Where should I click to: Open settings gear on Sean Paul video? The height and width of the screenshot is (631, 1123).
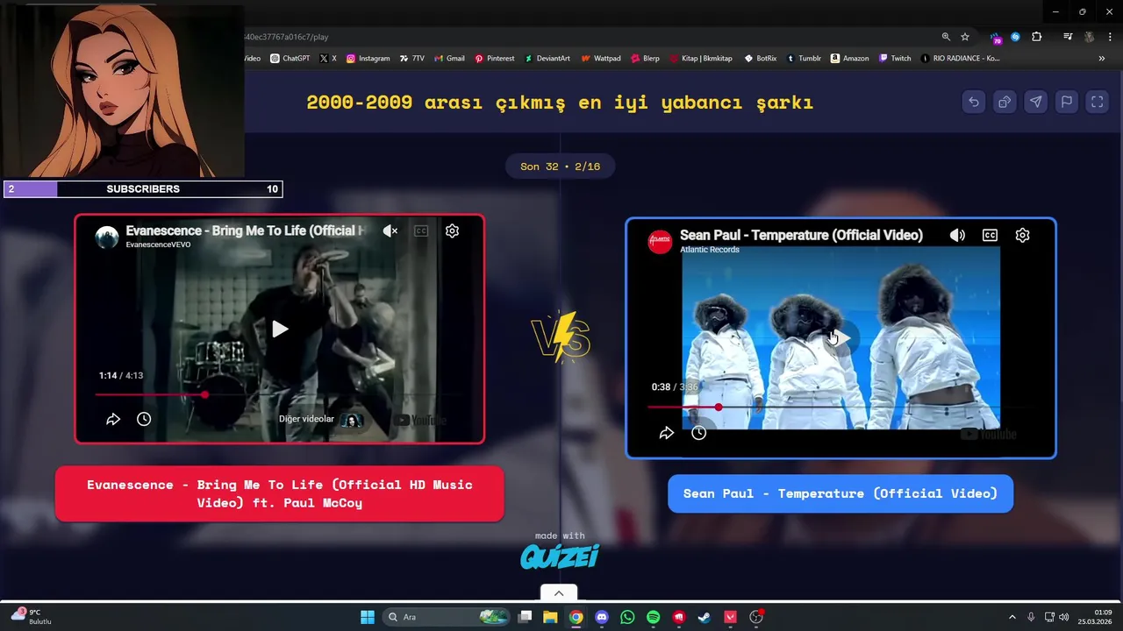[x=1022, y=236]
